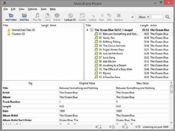Click the Length column header in album pane
Viewport: 175px width, 131px height.
click(144, 25)
